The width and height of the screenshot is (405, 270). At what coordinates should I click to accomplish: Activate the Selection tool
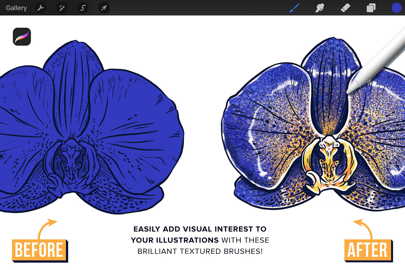pyautogui.click(x=83, y=8)
